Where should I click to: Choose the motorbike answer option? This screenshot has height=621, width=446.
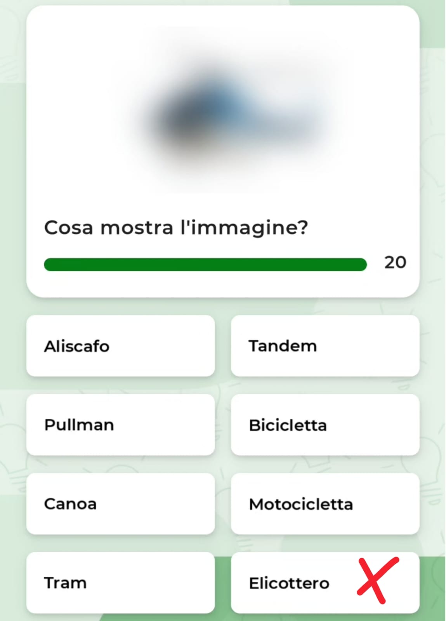pos(325,504)
